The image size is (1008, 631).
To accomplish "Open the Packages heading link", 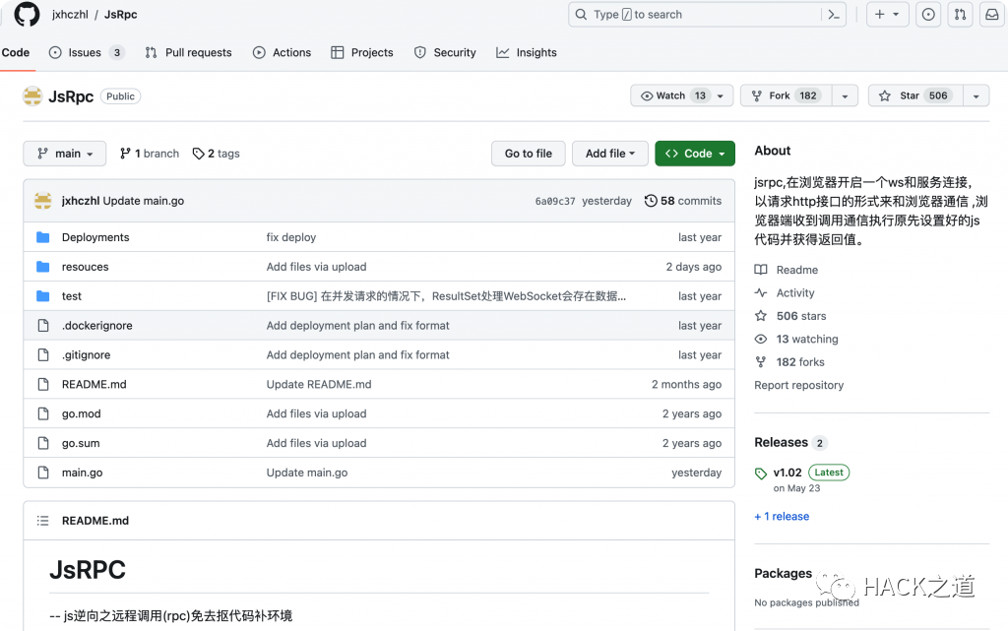I will click(x=783, y=573).
